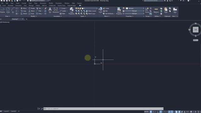This screenshot has width=201, height=113.
Task: Expand the Draw panel
Action: (8, 16)
